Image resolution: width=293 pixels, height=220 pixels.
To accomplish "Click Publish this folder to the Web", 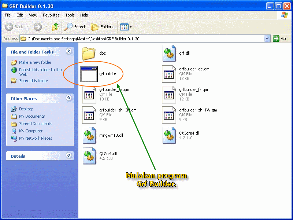I will pos(40,72).
